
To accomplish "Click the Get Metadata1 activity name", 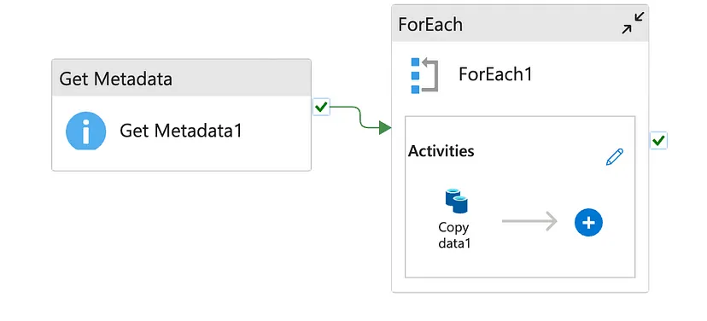I will pos(181,131).
